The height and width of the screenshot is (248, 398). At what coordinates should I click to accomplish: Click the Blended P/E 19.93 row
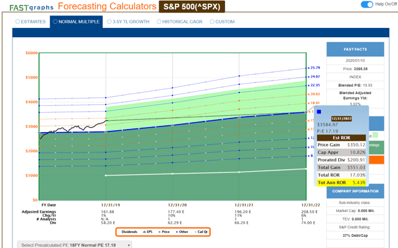355,86
